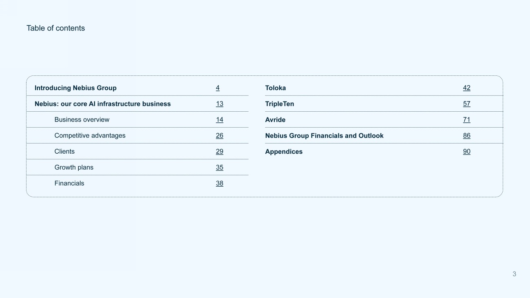Open page 4 link for Introducing Nebius Group
This screenshot has width=530, height=298.
click(218, 88)
